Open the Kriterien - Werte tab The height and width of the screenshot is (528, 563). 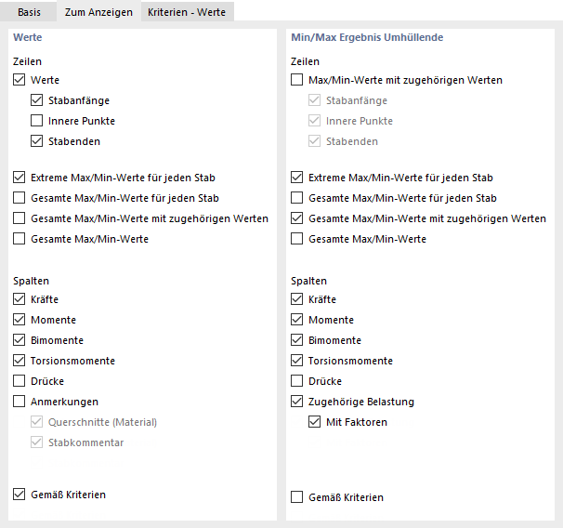tap(187, 11)
